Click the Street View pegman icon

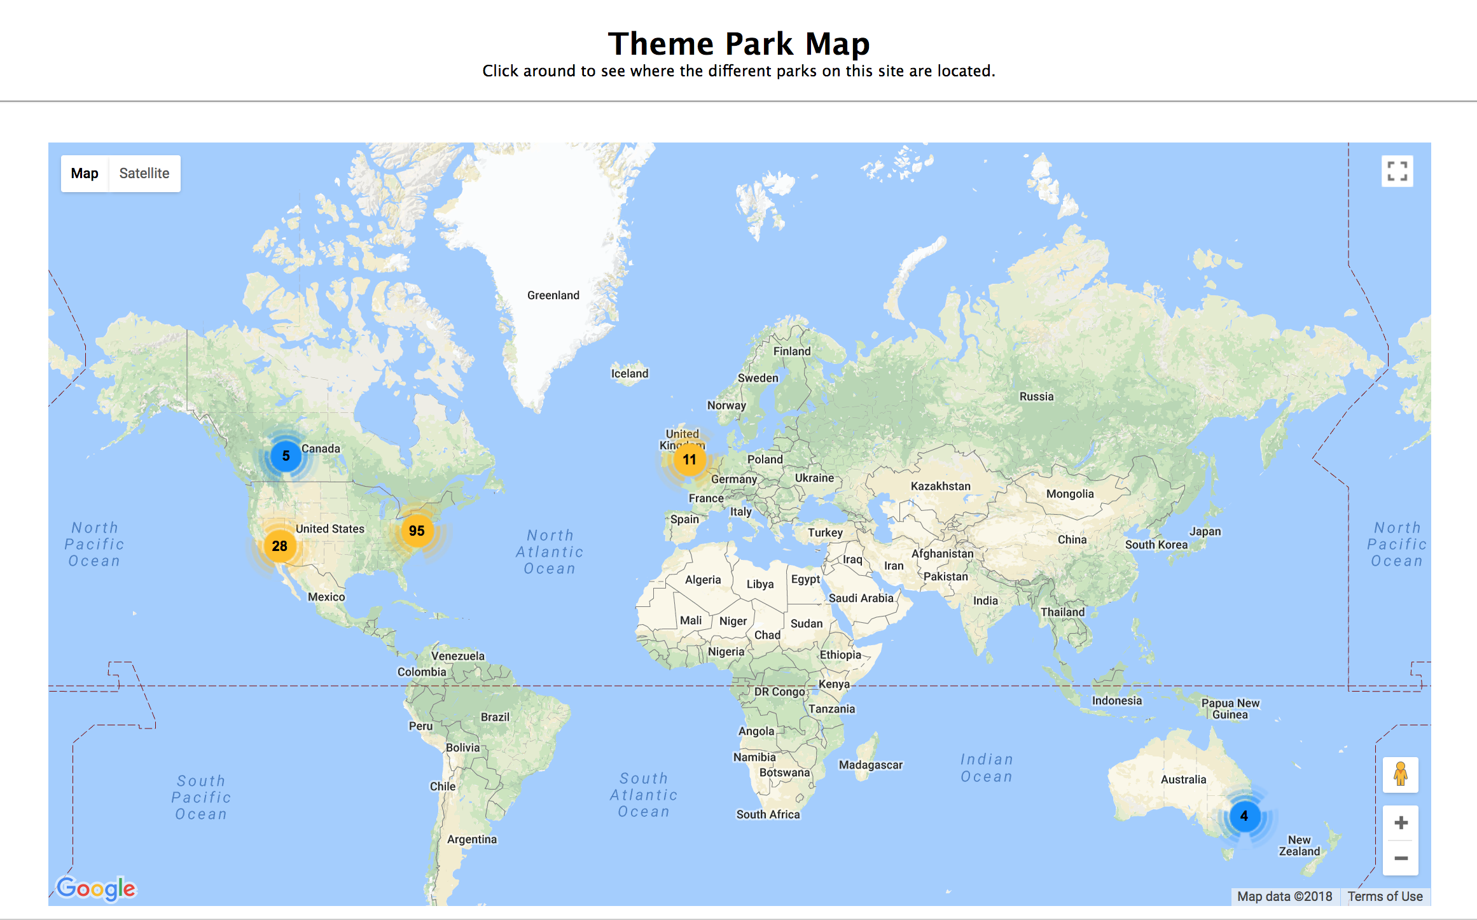coord(1400,774)
